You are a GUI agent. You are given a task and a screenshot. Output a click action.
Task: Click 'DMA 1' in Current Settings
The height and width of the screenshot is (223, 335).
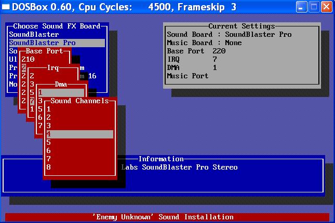point(192,67)
